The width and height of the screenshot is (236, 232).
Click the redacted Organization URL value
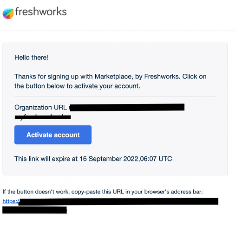coord(127,107)
